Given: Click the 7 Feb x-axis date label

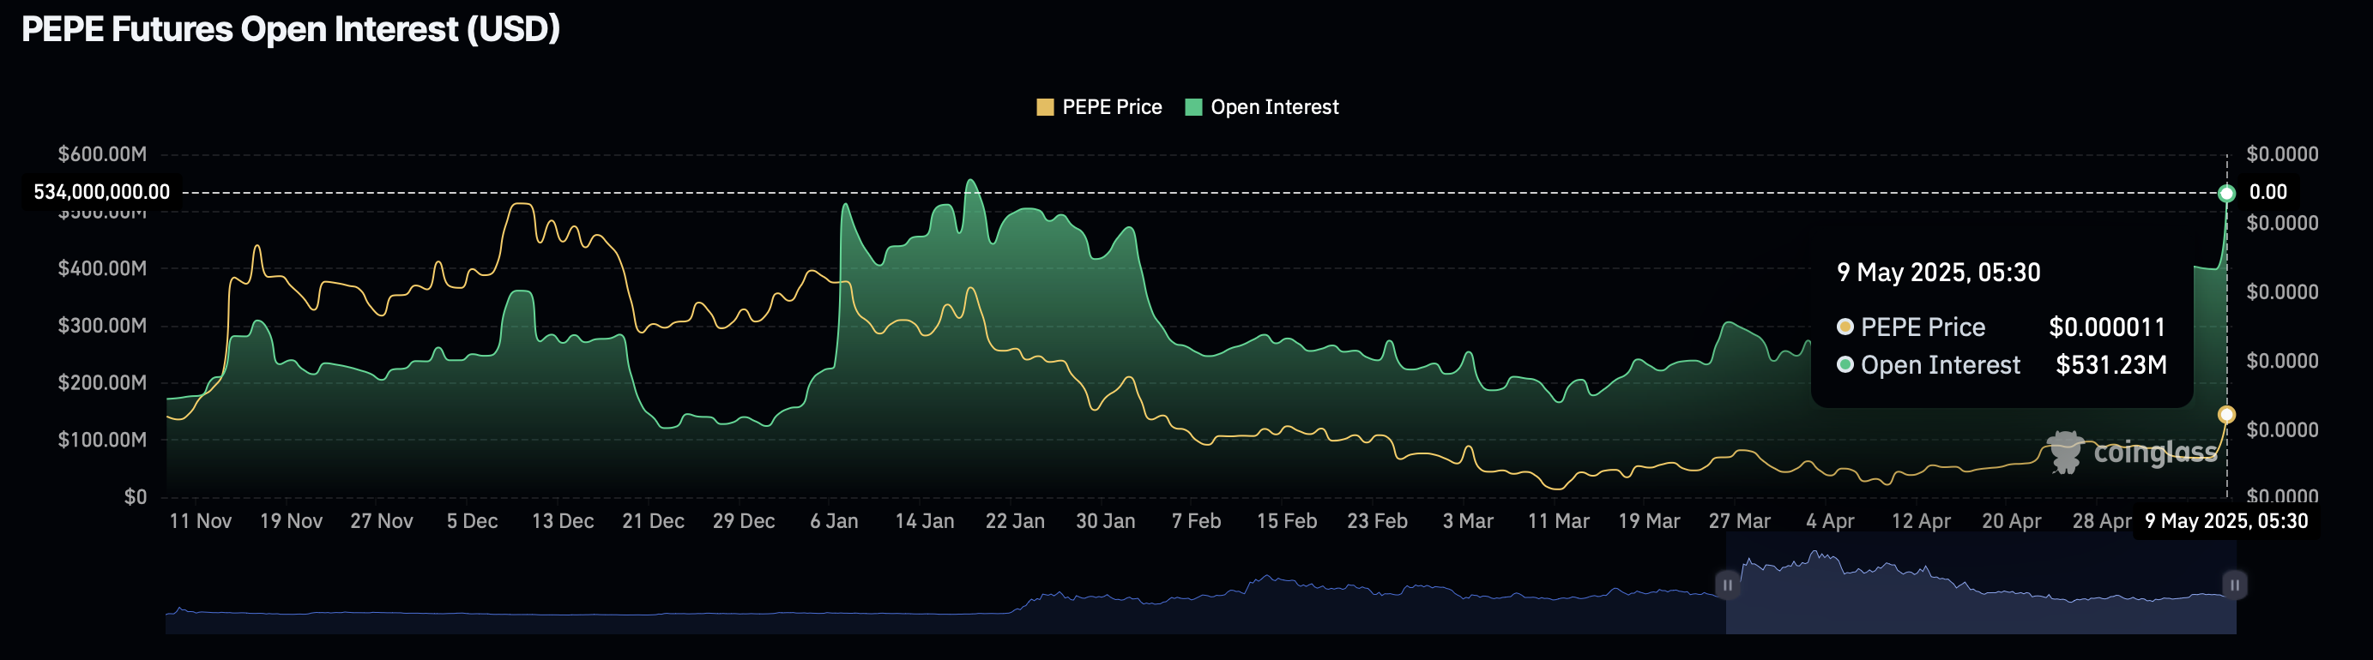Looking at the screenshot, I should pos(1196,521).
